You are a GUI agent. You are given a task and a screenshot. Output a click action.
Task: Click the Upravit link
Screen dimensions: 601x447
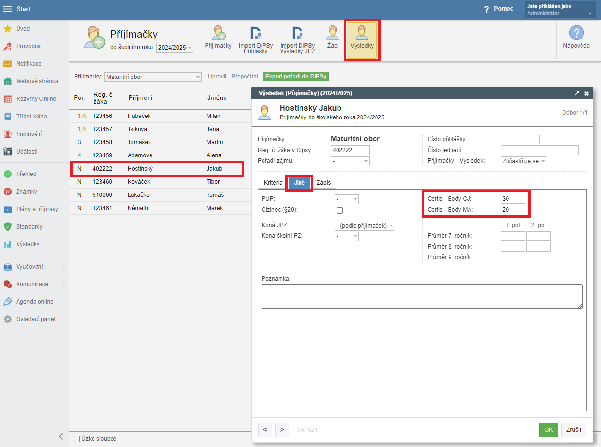coord(217,77)
